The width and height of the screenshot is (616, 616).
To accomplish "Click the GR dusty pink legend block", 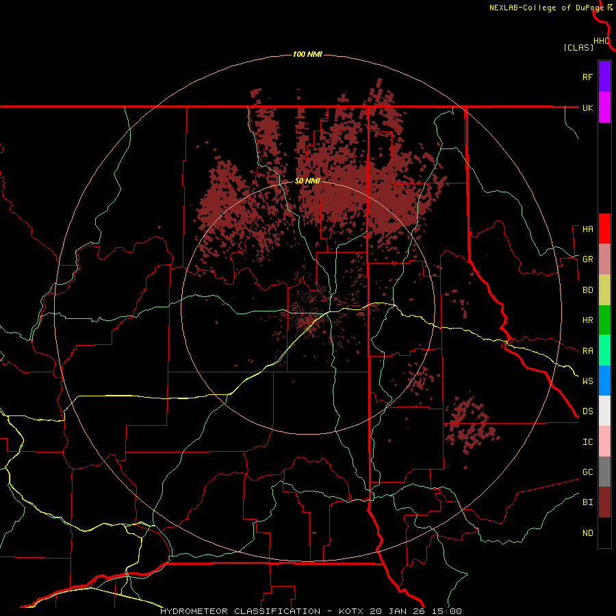I will point(604,259).
